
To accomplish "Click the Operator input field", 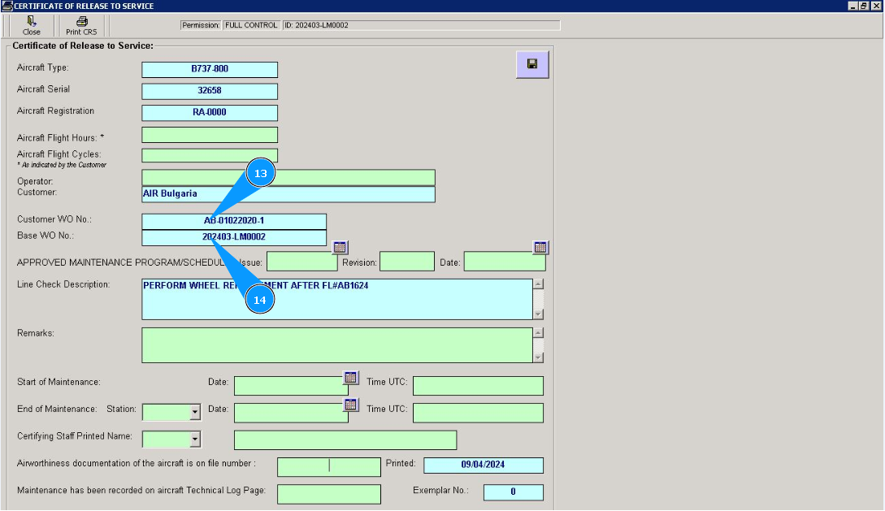I will 288,177.
